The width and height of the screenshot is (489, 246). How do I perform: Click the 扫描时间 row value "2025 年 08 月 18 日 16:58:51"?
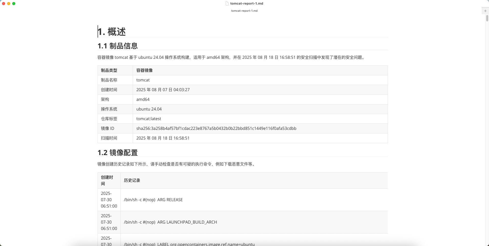point(163,138)
